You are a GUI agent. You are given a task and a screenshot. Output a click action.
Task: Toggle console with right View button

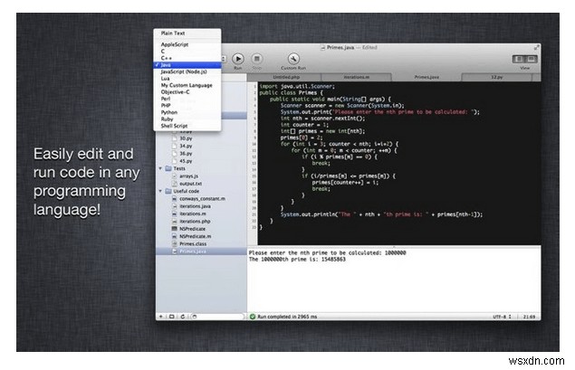(x=531, y=59)
